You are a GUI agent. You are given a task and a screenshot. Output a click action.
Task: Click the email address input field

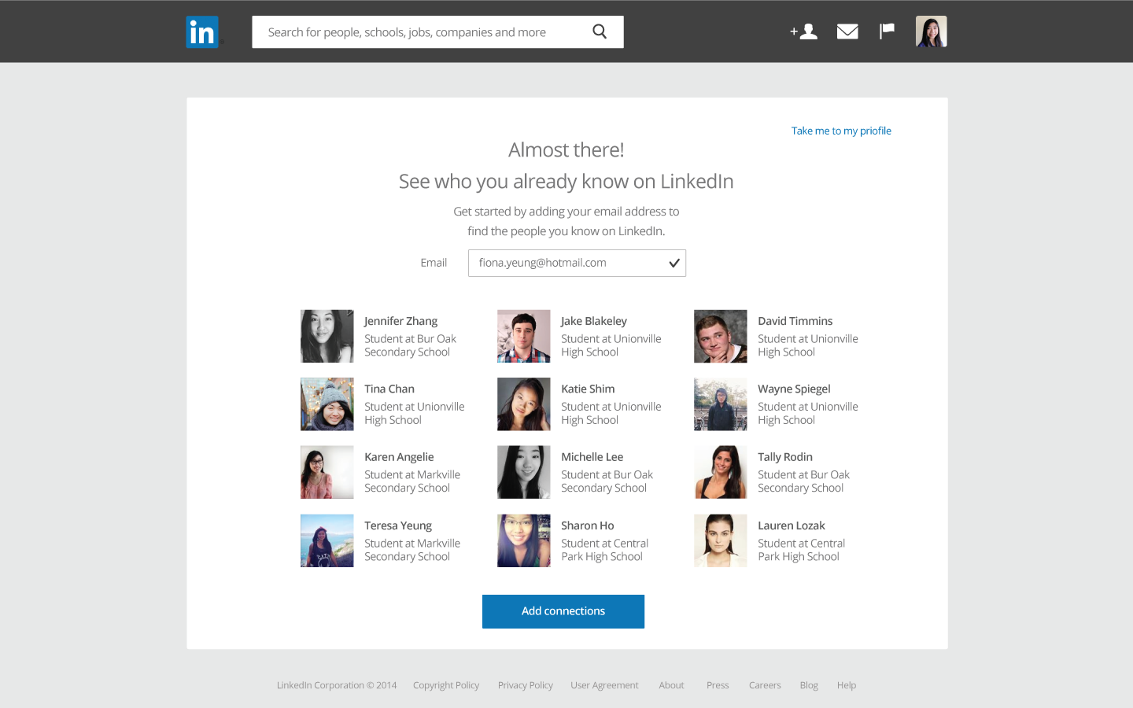click(x=577, y=264)
